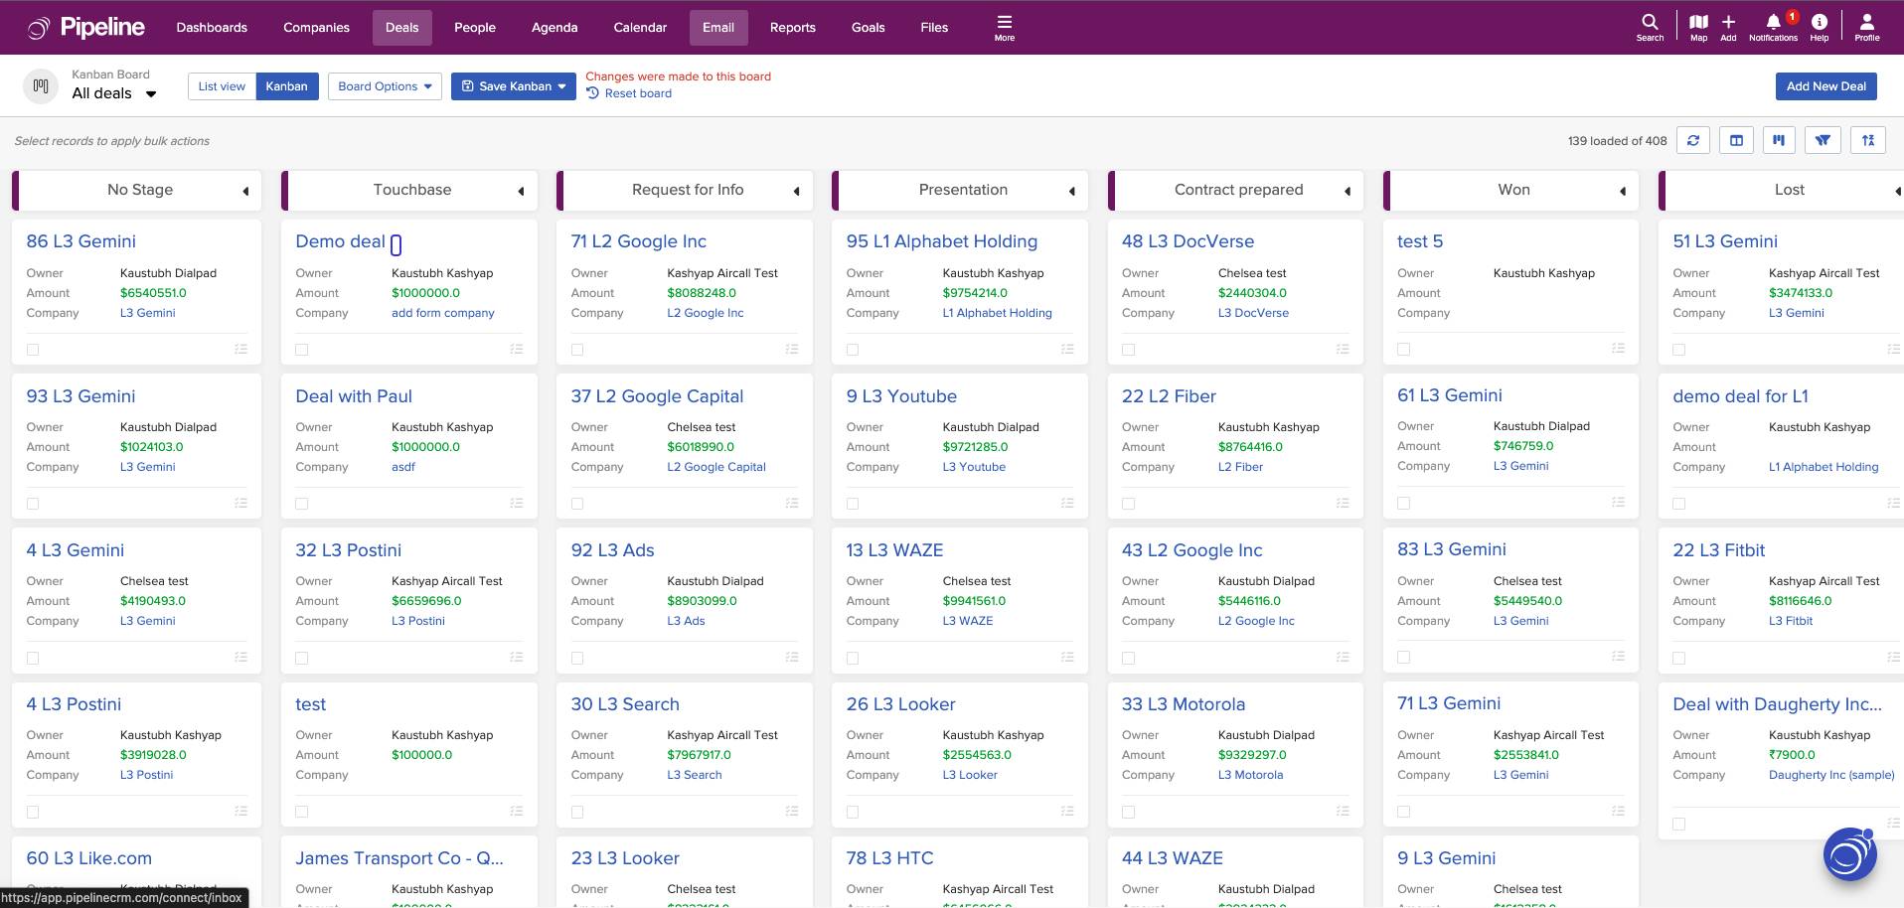1904x908 pixels.
Task: Tick the checkbox on the 95 L1 Alphabet Holding card
Action: [x=853, y=349]
